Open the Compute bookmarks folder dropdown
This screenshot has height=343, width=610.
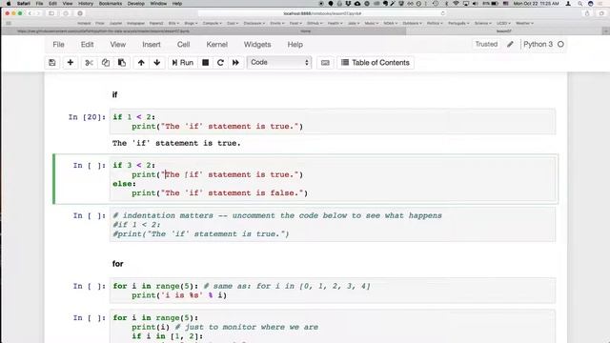click(x=212, y=23)
